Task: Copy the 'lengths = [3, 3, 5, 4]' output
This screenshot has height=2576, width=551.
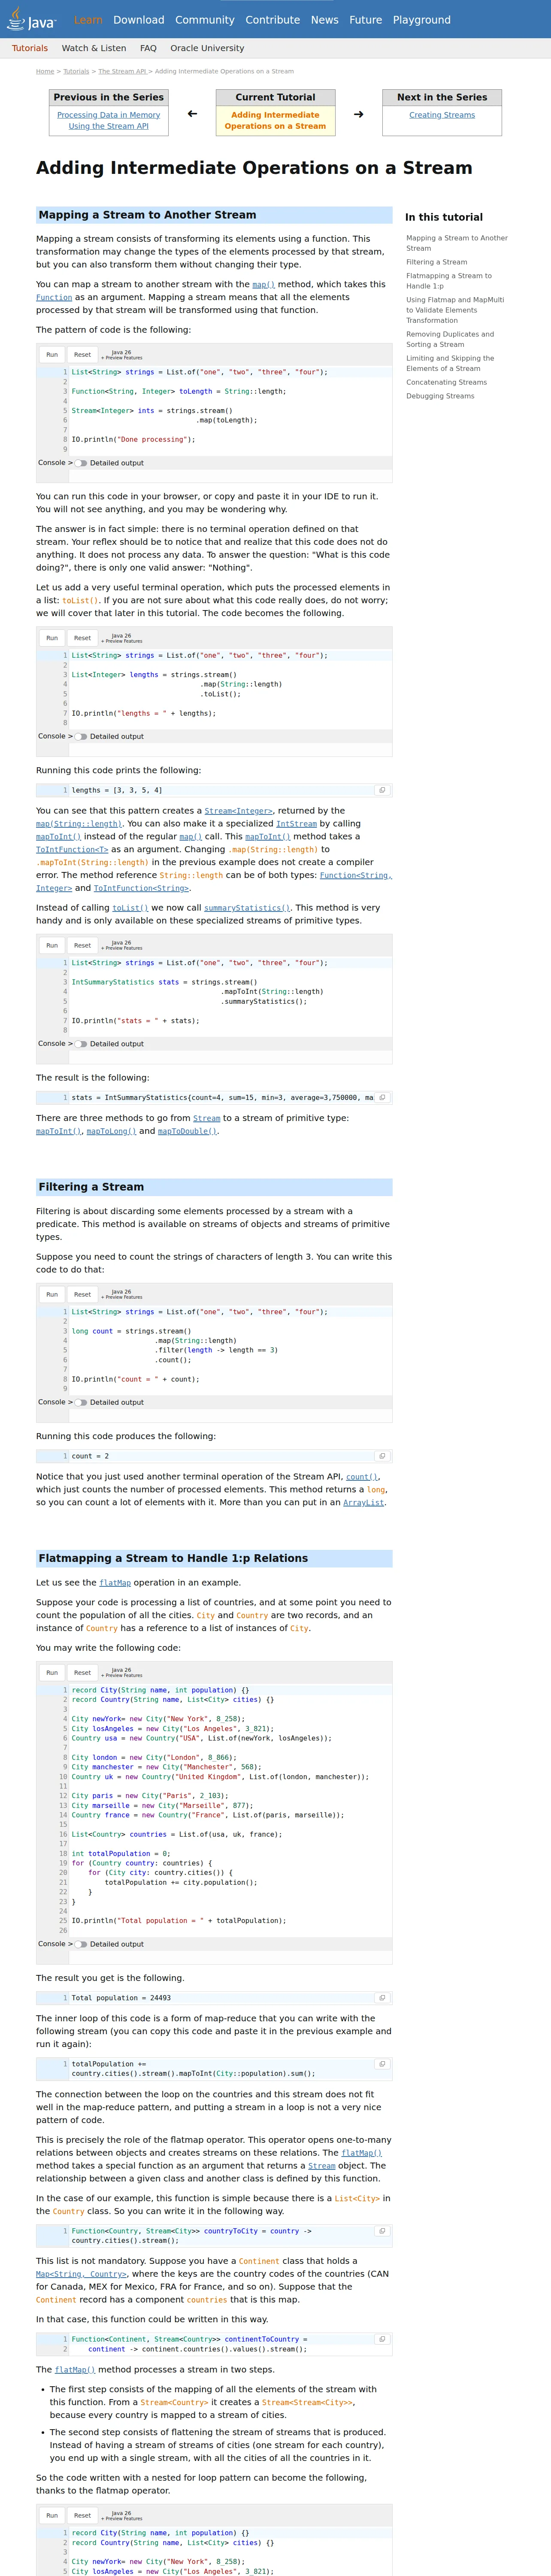Action: pos(381,790)
